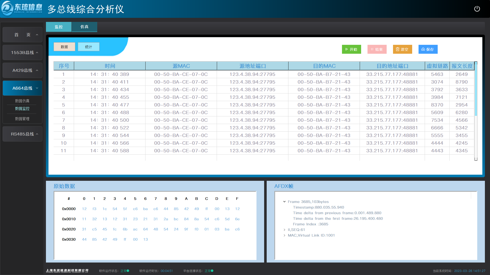Open 数据管理 under A664总线
490x275 pixels.
click(22, 119)
